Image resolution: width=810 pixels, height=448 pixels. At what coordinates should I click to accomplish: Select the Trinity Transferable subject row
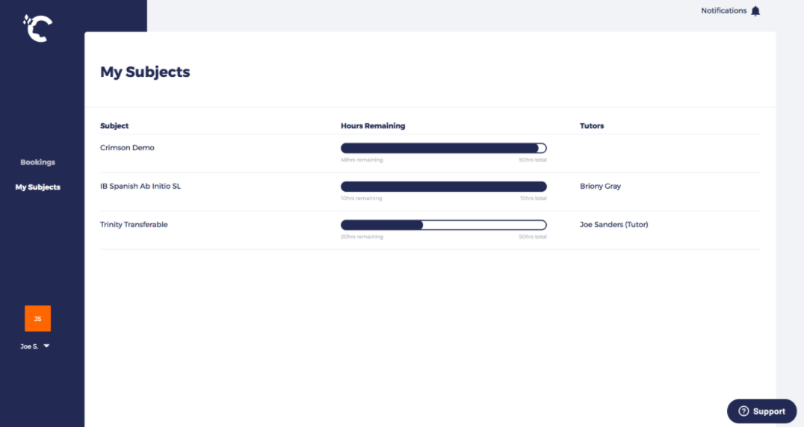pos(134,225)
